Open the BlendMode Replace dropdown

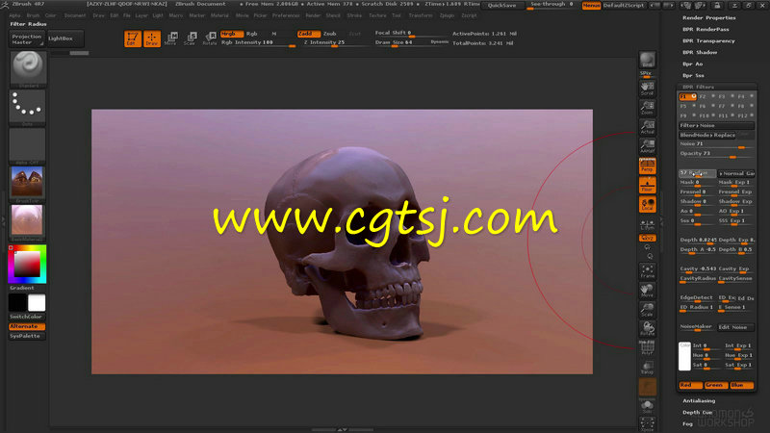[x=707, y=135]
